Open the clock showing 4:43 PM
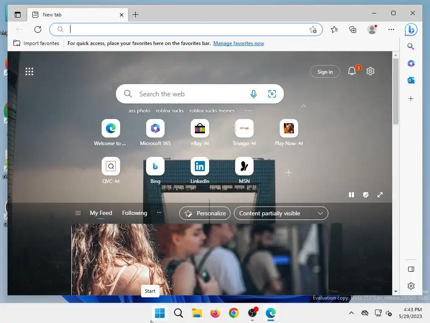 tap(410, 313)
